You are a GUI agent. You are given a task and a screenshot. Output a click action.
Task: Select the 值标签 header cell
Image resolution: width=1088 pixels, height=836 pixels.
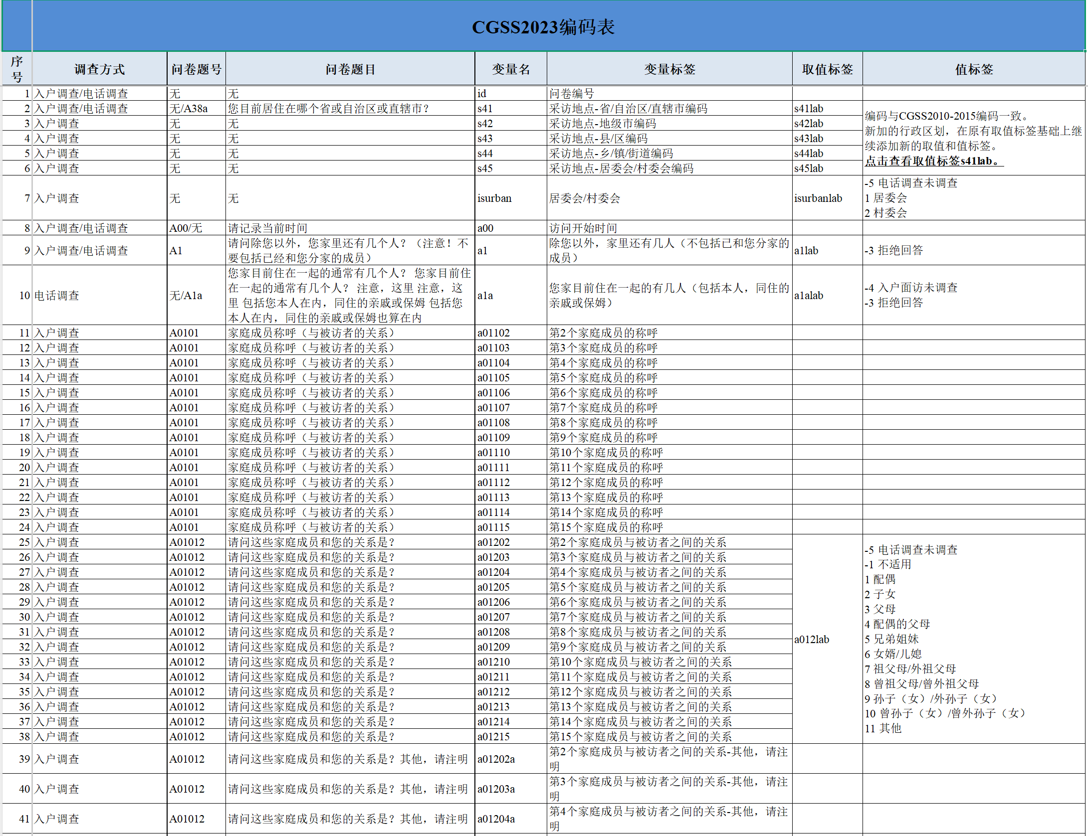click(974, 69)
